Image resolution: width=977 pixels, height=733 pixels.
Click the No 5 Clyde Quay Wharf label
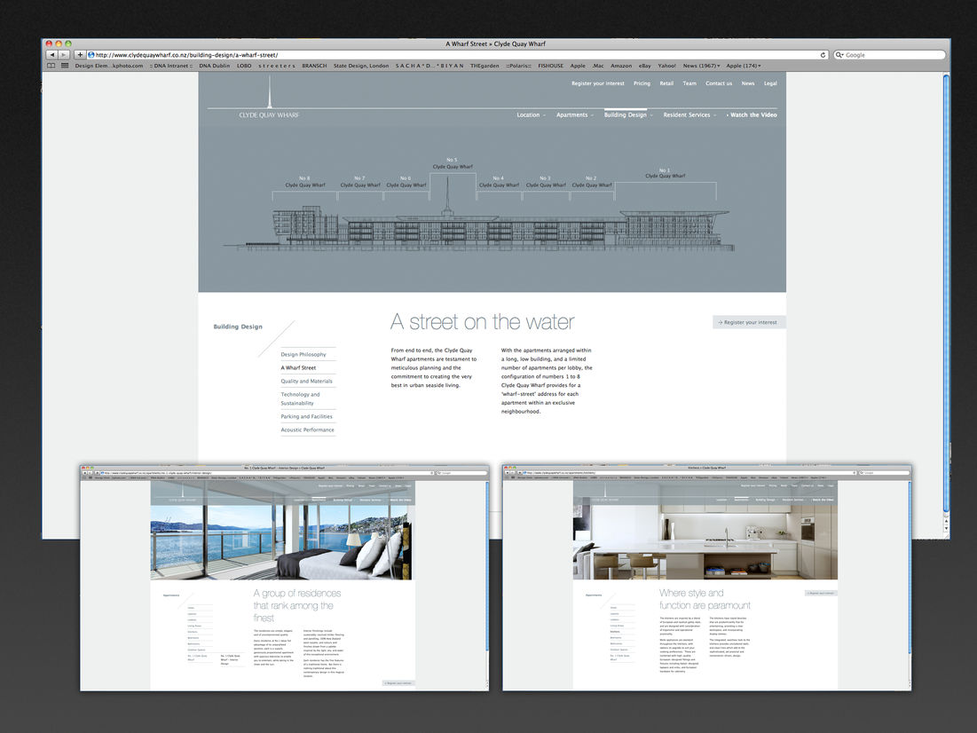point(453,163)
